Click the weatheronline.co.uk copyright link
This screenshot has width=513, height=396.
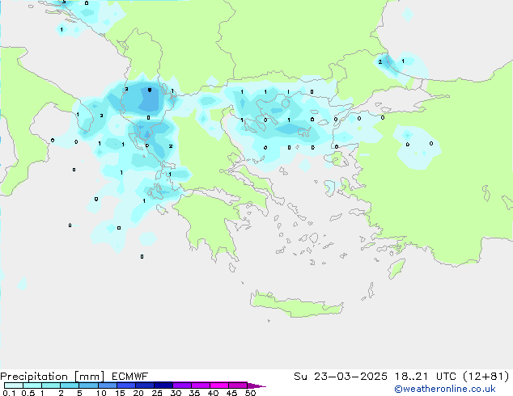(445, 389)
